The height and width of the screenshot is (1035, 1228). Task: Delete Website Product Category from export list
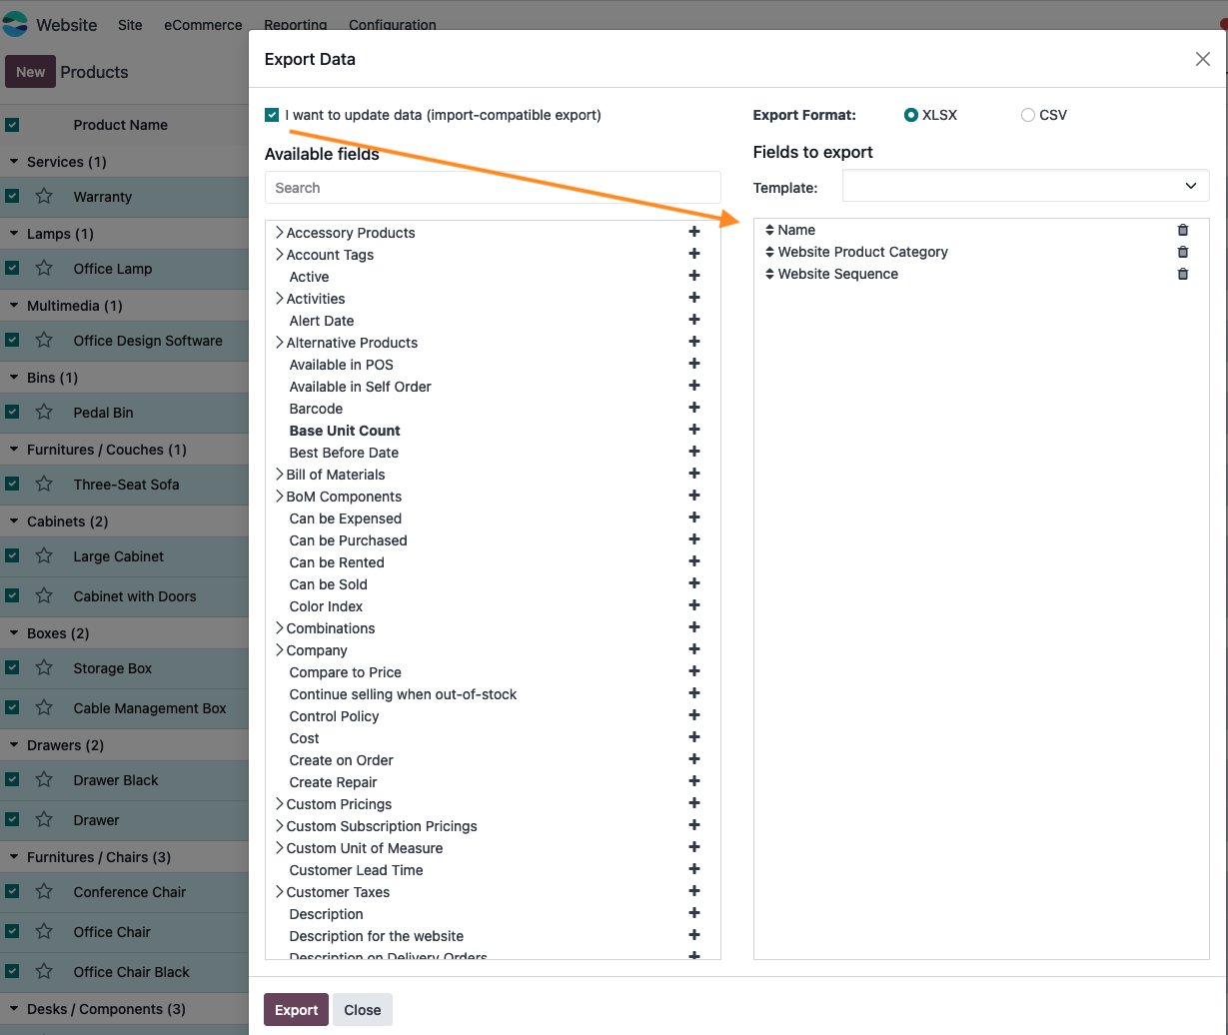[1183, 252]
